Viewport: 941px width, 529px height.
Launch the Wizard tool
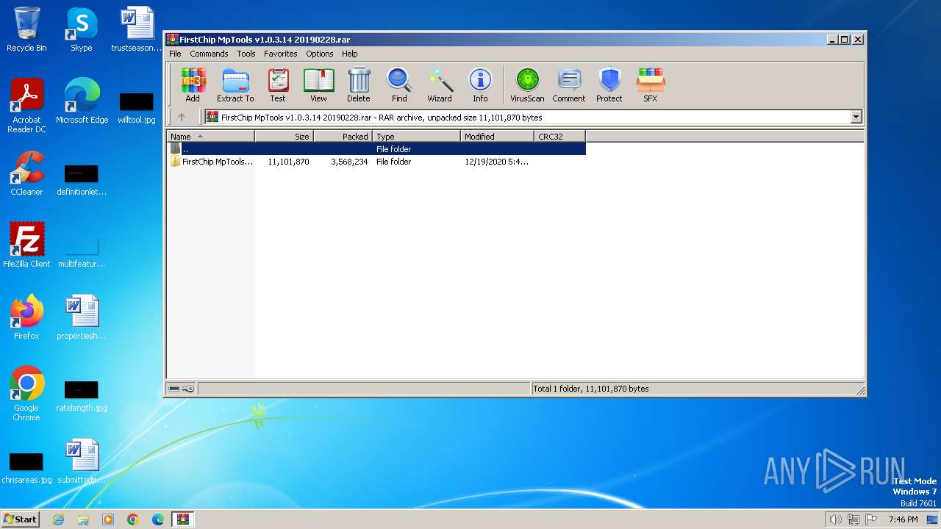440,84
